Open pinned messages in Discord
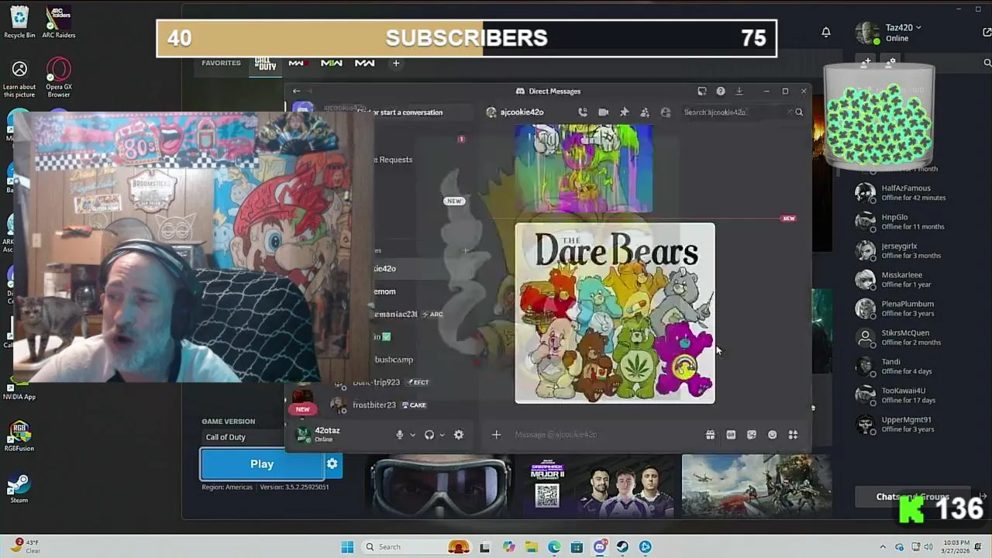992x558 pixels. [x=624, y=112]
